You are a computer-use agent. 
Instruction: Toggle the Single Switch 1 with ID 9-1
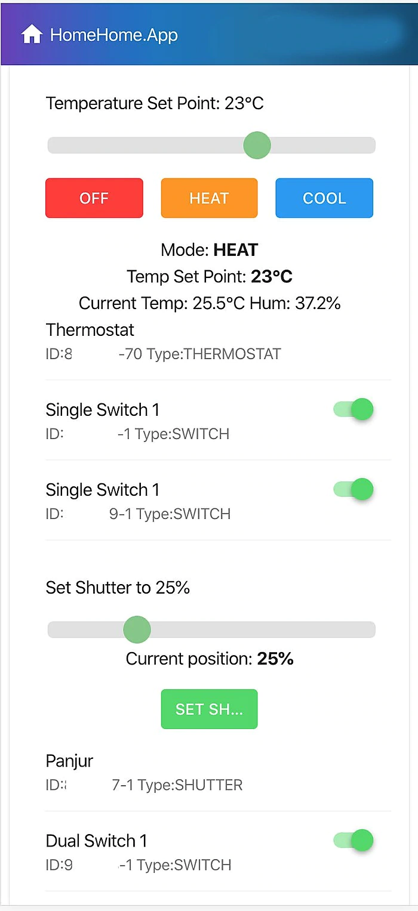point(354,490)
